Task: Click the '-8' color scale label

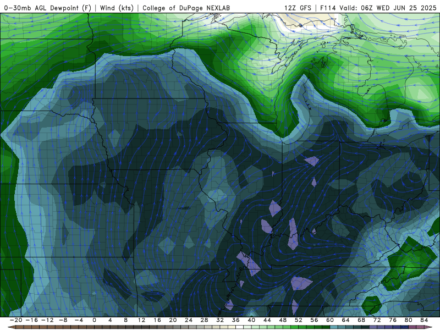Action: [x=63, y=320]
